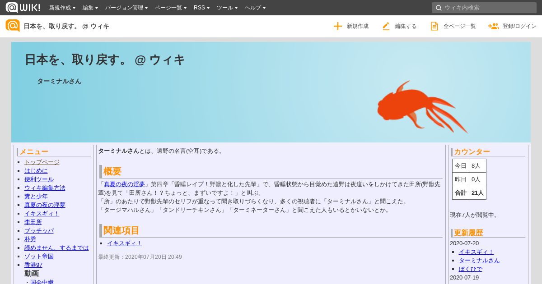542x284 pixels.
Task: Open 糞と少年 page link
Action: [36, 196]
